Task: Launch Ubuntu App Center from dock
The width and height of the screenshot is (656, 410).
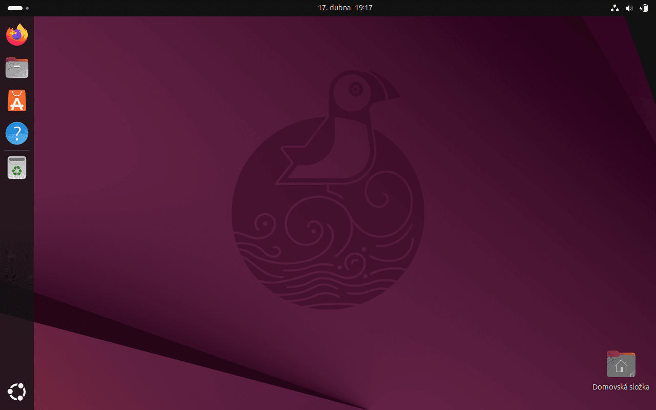Action: [17, 100]
